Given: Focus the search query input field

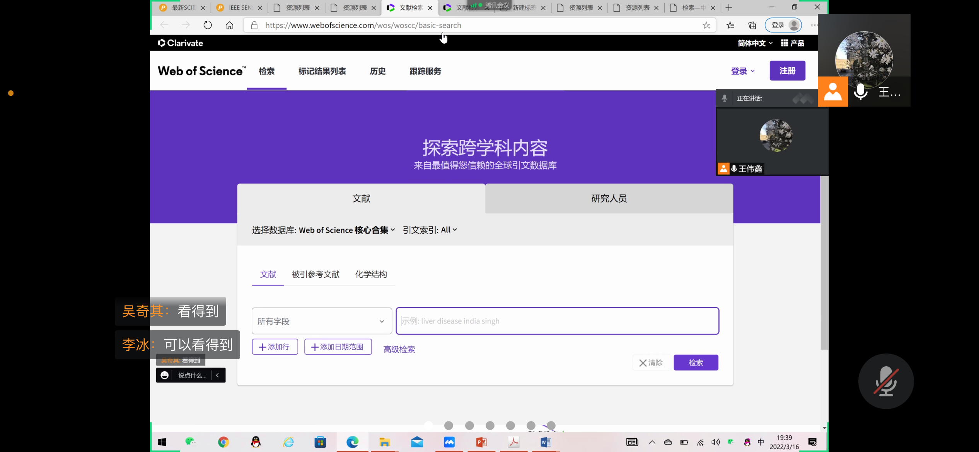Looking at the screenshot, I should [557, 321].
